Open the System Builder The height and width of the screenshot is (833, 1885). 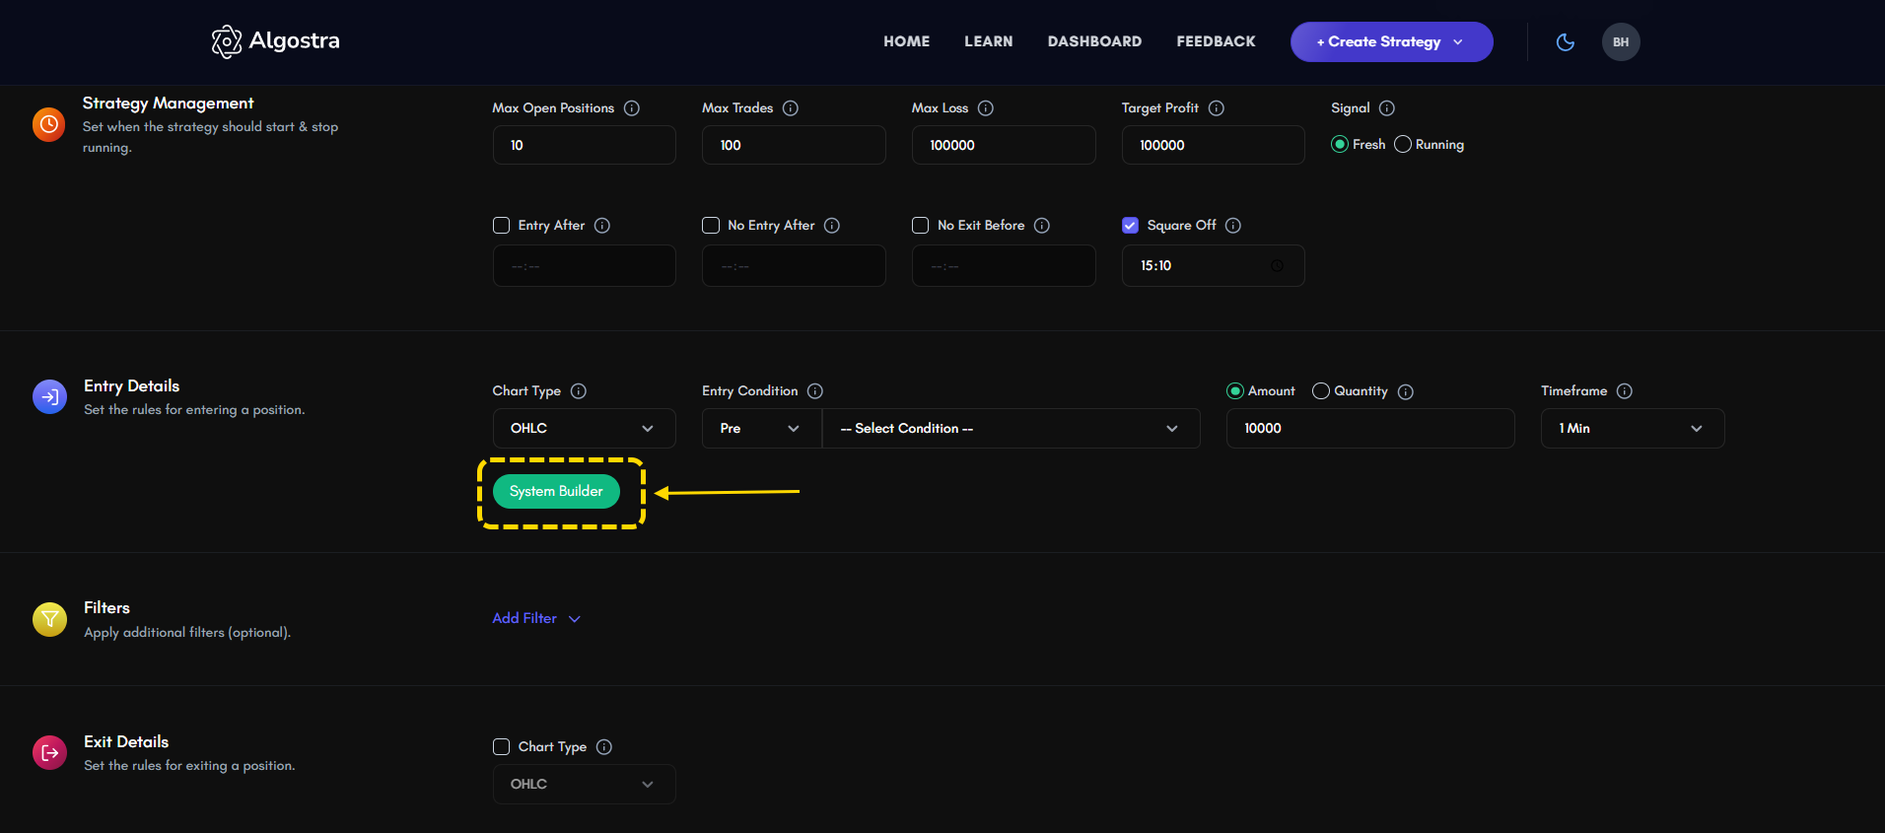[556, 491]
